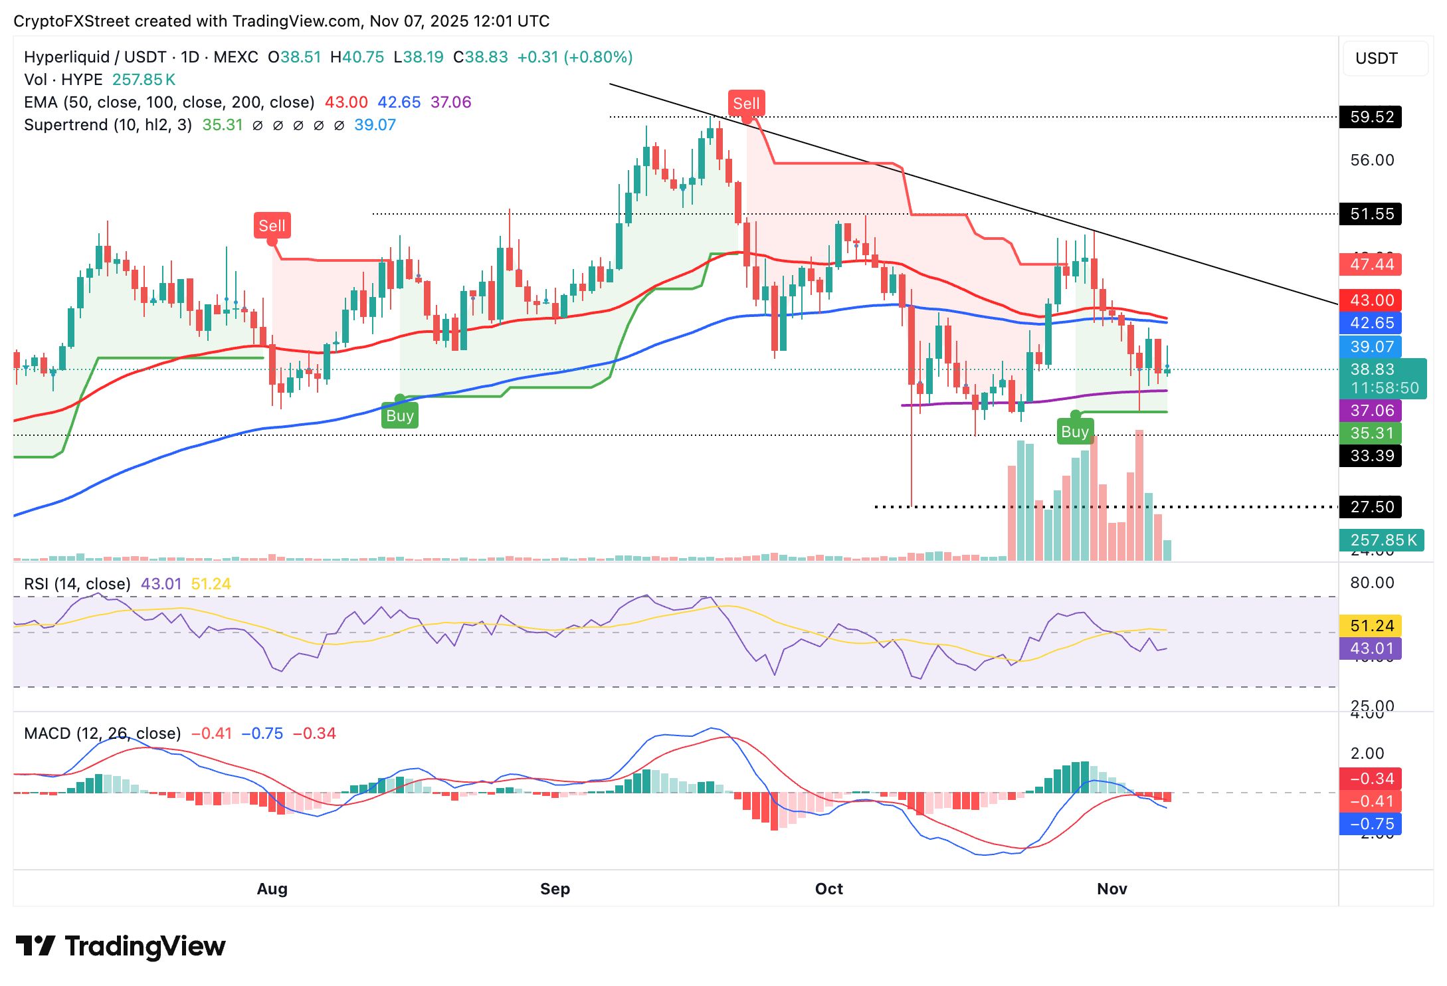Click the Sell flag above the July candles

point(273,226)
